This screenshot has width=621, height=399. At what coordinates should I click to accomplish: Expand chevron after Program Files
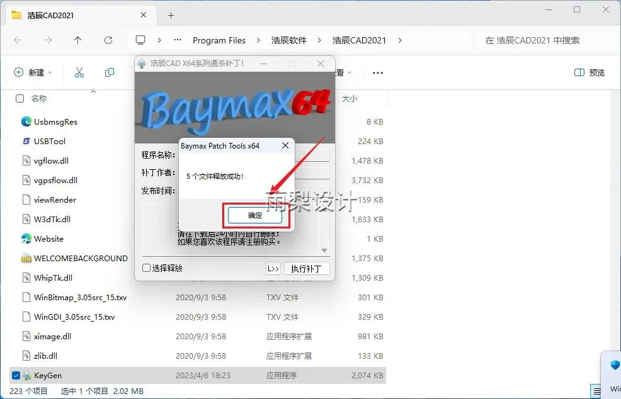tap(258, 40)
